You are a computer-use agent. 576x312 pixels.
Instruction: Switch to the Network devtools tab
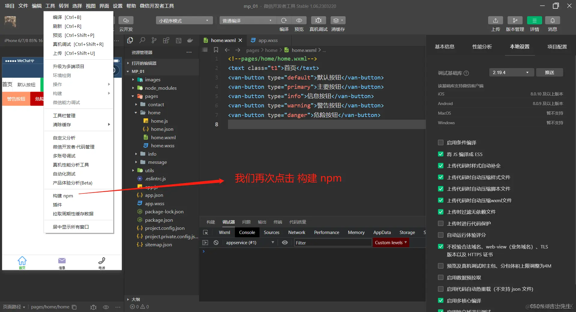[x=297, y=232]
